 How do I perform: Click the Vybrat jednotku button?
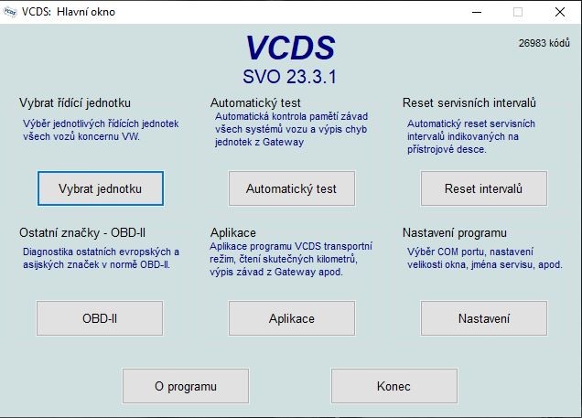pos(101,188)
